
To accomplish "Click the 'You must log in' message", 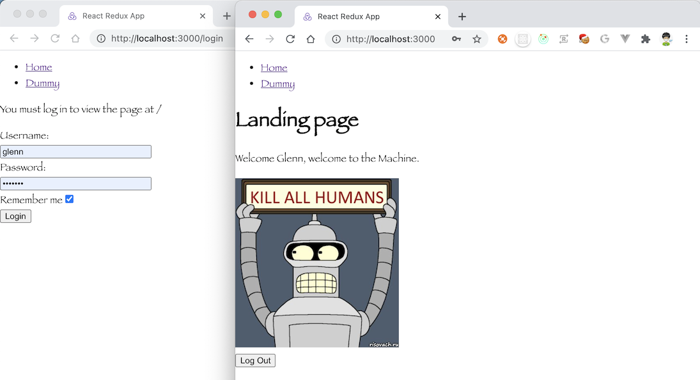I will click(81, 109).
